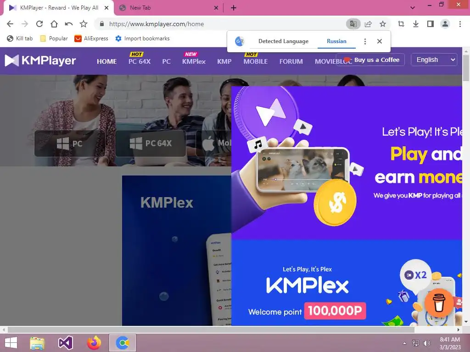Open the KMPlex menu item
This screenshot has height=352, width=470.
(194, 61)
